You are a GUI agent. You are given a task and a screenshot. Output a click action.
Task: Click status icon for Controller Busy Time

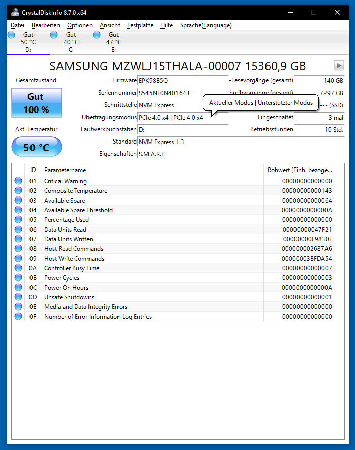pos(18,268)
